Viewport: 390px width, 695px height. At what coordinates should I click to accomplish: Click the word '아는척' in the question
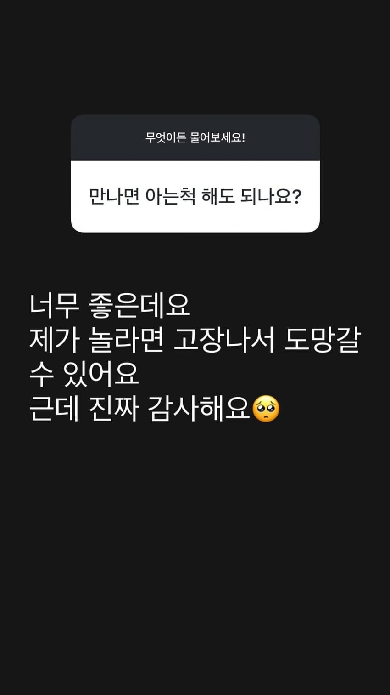pyautogui.click(x=170, y=197)
